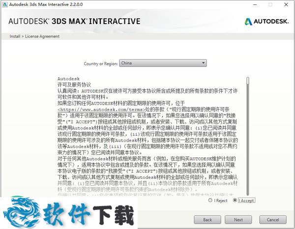Click the Next button
The height and width of the screenshot is (229, 295).
click(x=238, y=220)
